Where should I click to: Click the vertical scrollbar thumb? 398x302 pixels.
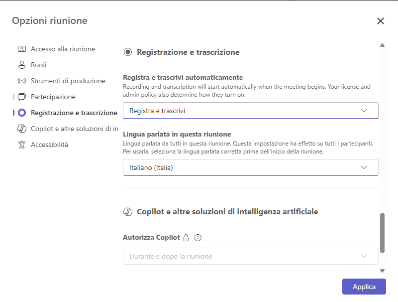coord(382,233)
